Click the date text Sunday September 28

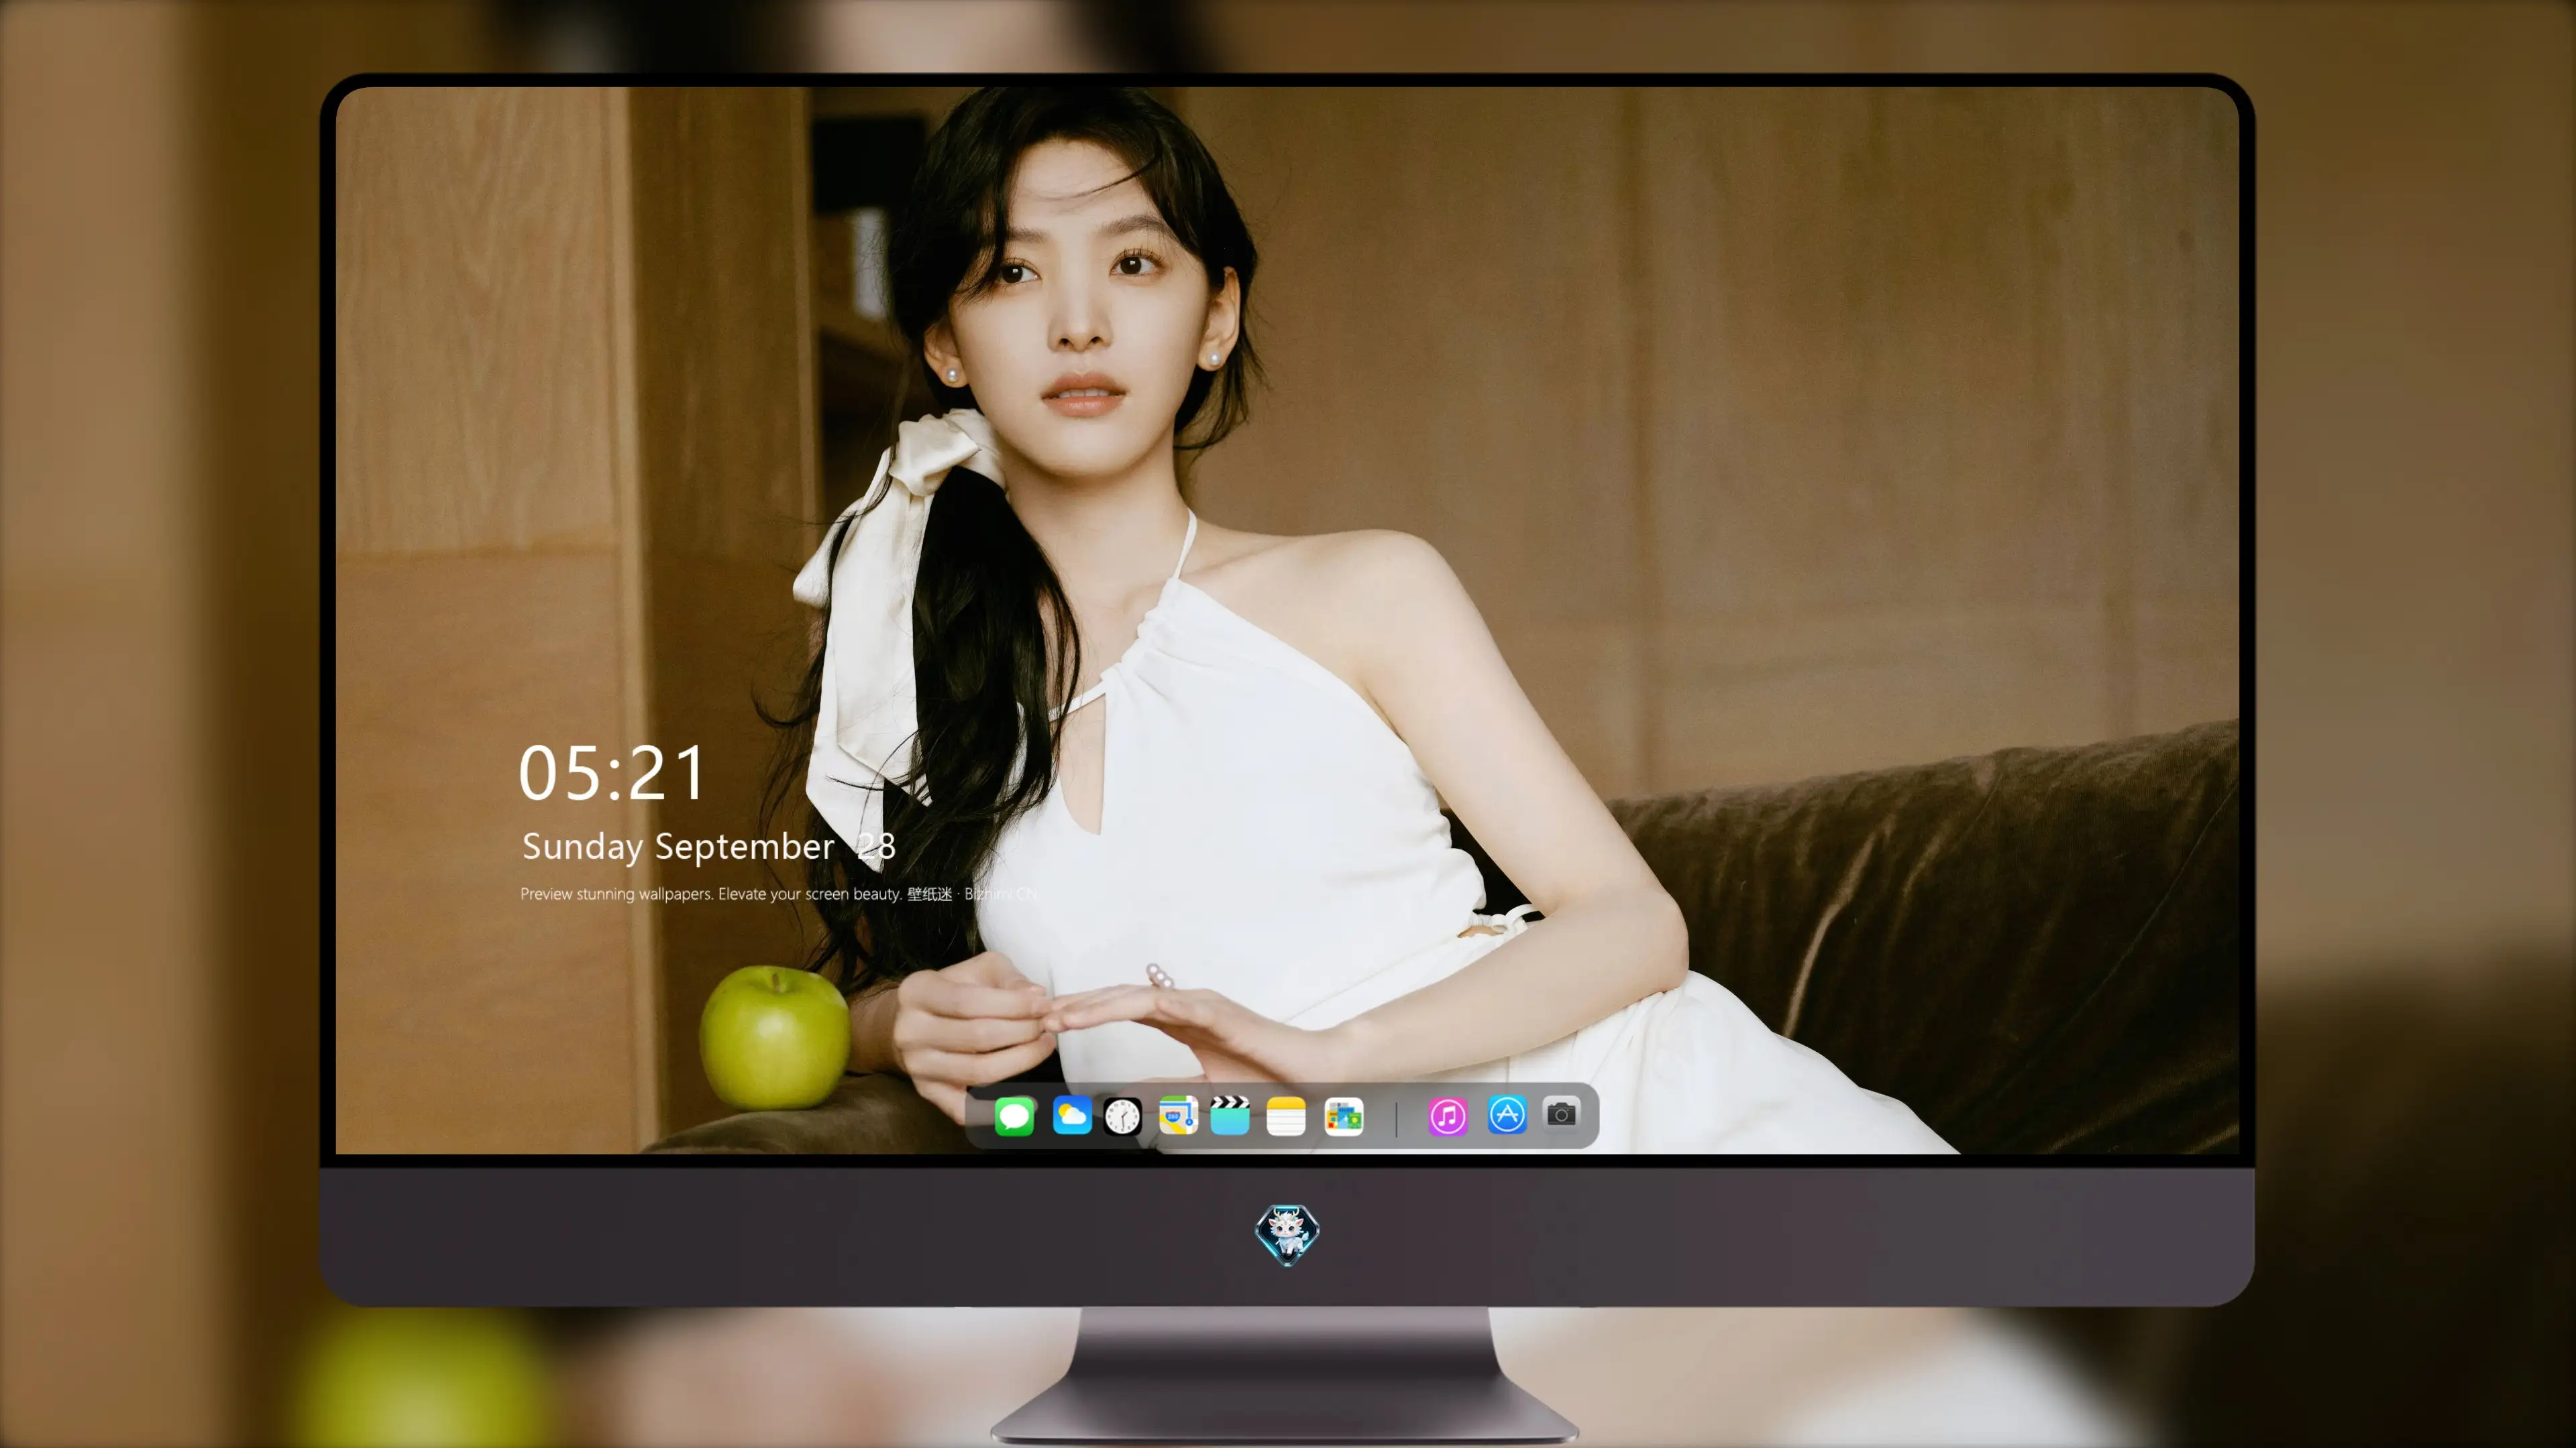[708, 847]
